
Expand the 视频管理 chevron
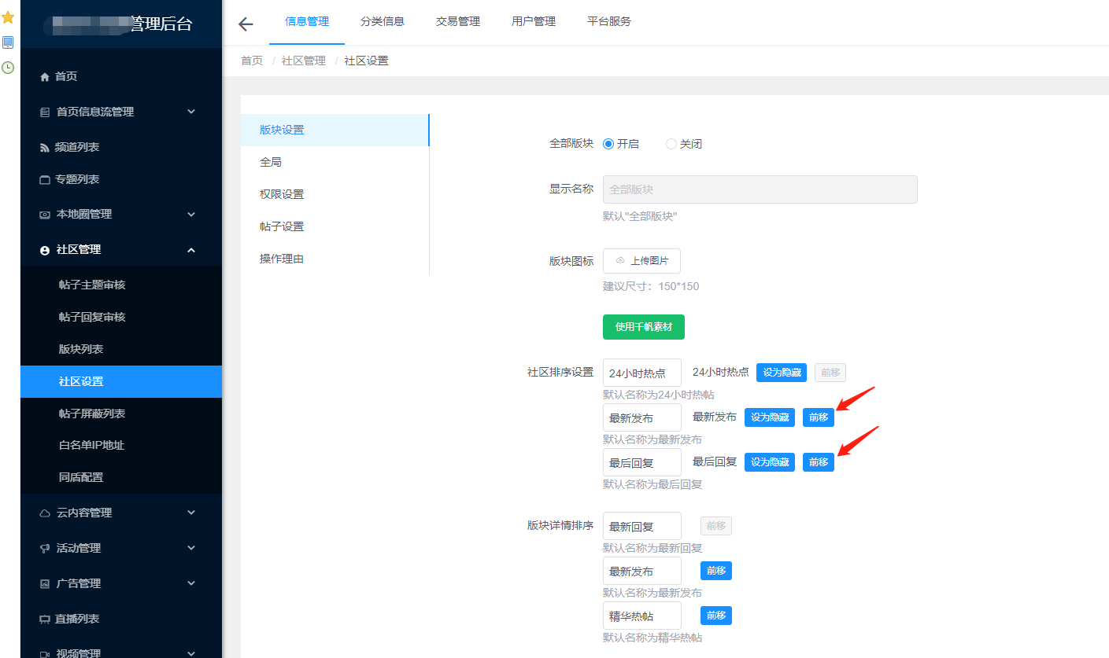191,652
